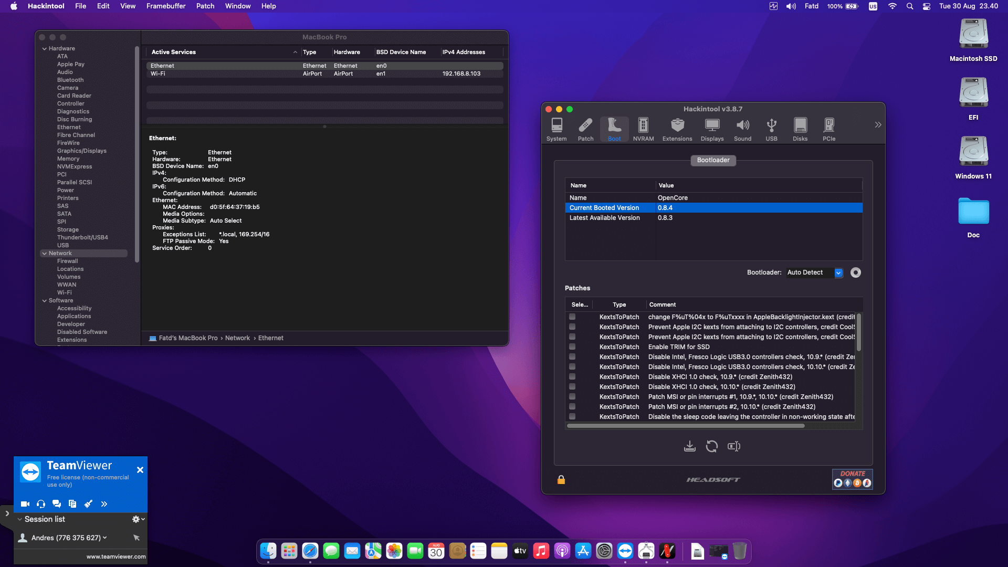Image resolution: width=1008 pixels, height=567 pixels.
Task: Open the Framebuffer menu in menu bar
Action: (x=166, y=6)
